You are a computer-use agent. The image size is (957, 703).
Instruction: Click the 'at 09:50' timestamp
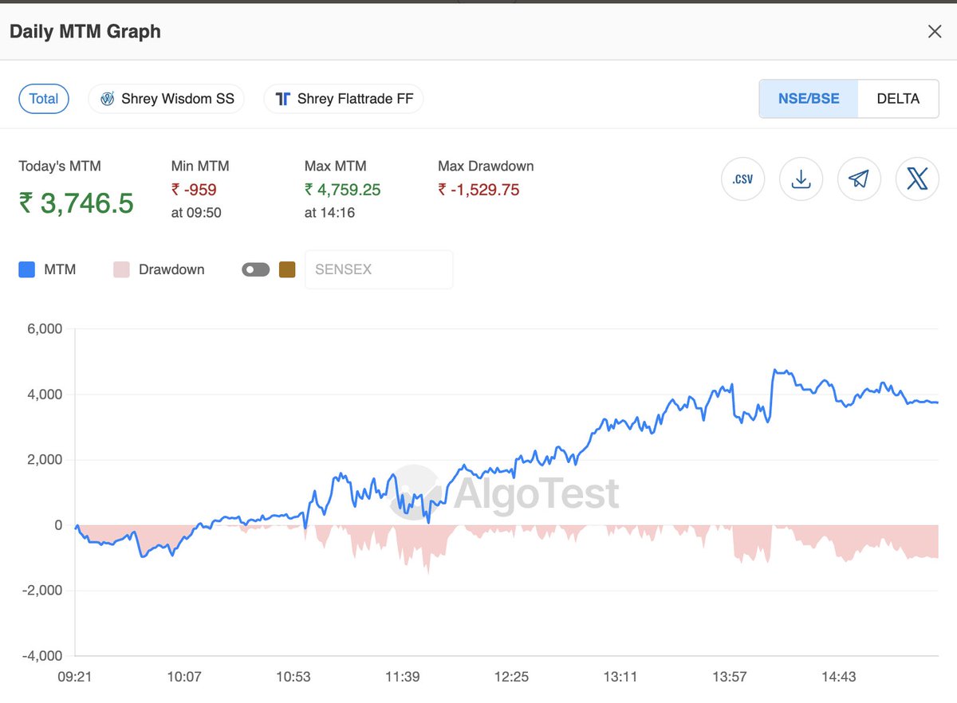tap(196, 213)
